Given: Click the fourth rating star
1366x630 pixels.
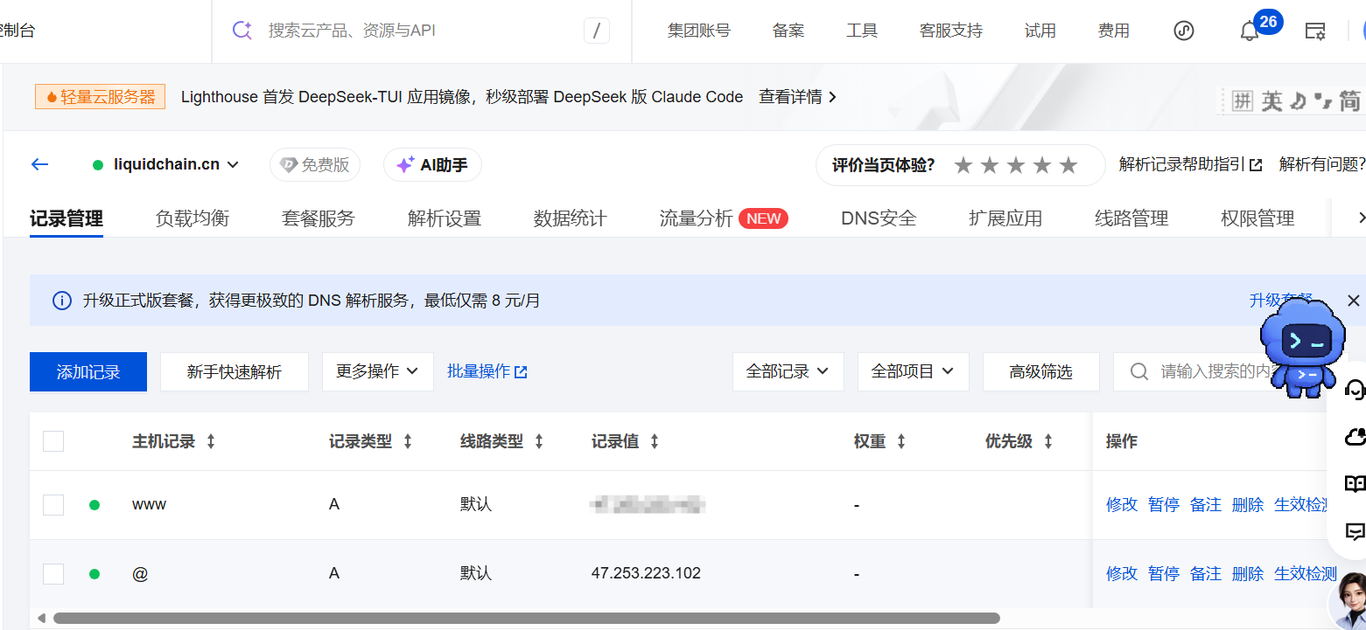Looking at the screenshot, I should 1042,165.
